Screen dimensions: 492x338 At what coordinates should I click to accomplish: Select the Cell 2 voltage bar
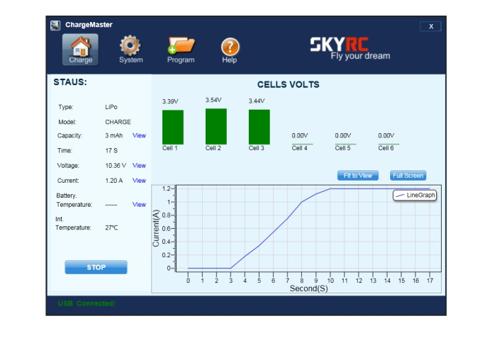(x=216, y=126)
